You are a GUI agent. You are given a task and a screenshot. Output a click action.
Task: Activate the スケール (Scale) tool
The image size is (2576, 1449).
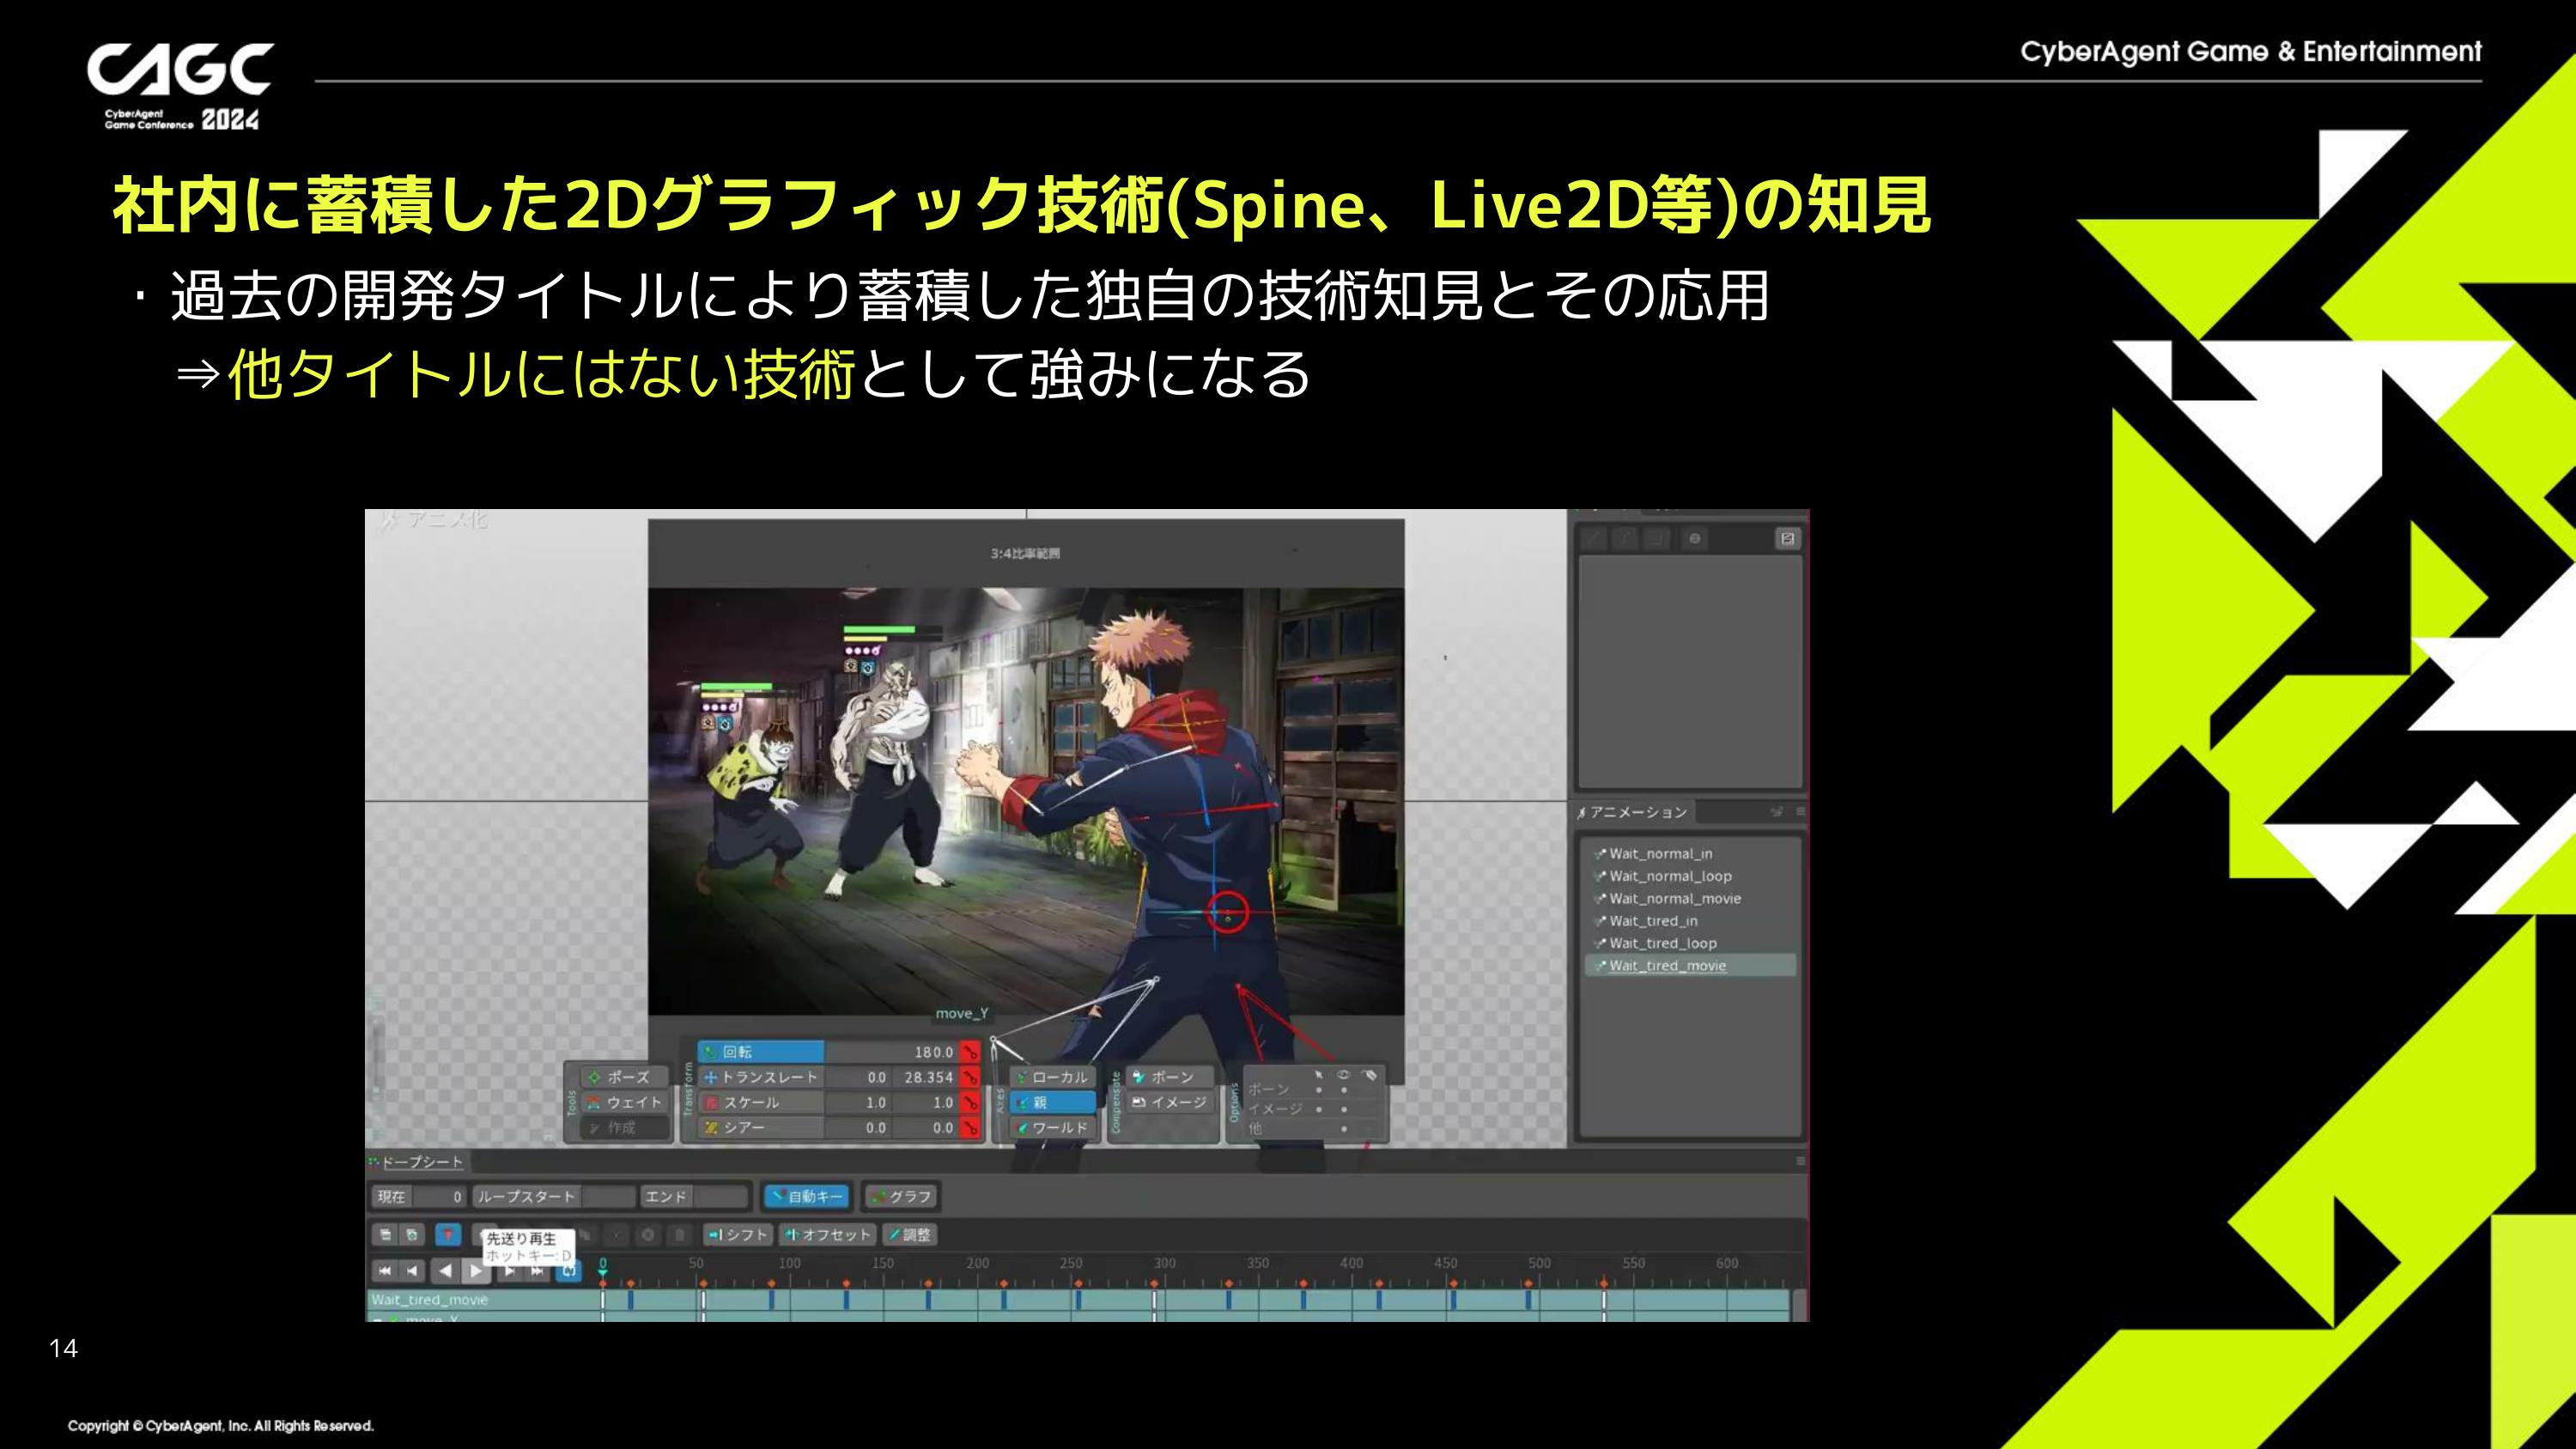click(x=761, y=1102)
